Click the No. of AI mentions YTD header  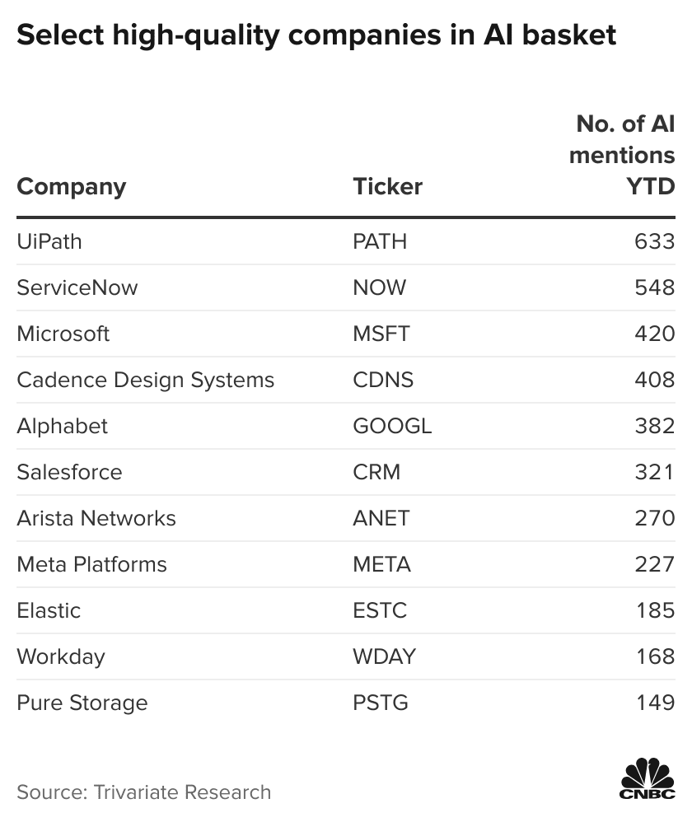622,155
